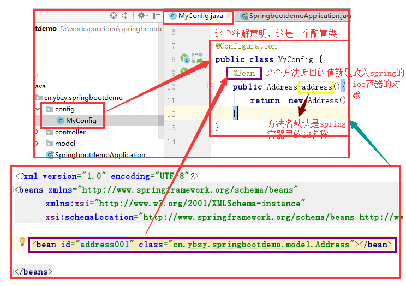Fold the address method at line 10
Viewport: 406px width, 286px height.
tap(211, 86)
